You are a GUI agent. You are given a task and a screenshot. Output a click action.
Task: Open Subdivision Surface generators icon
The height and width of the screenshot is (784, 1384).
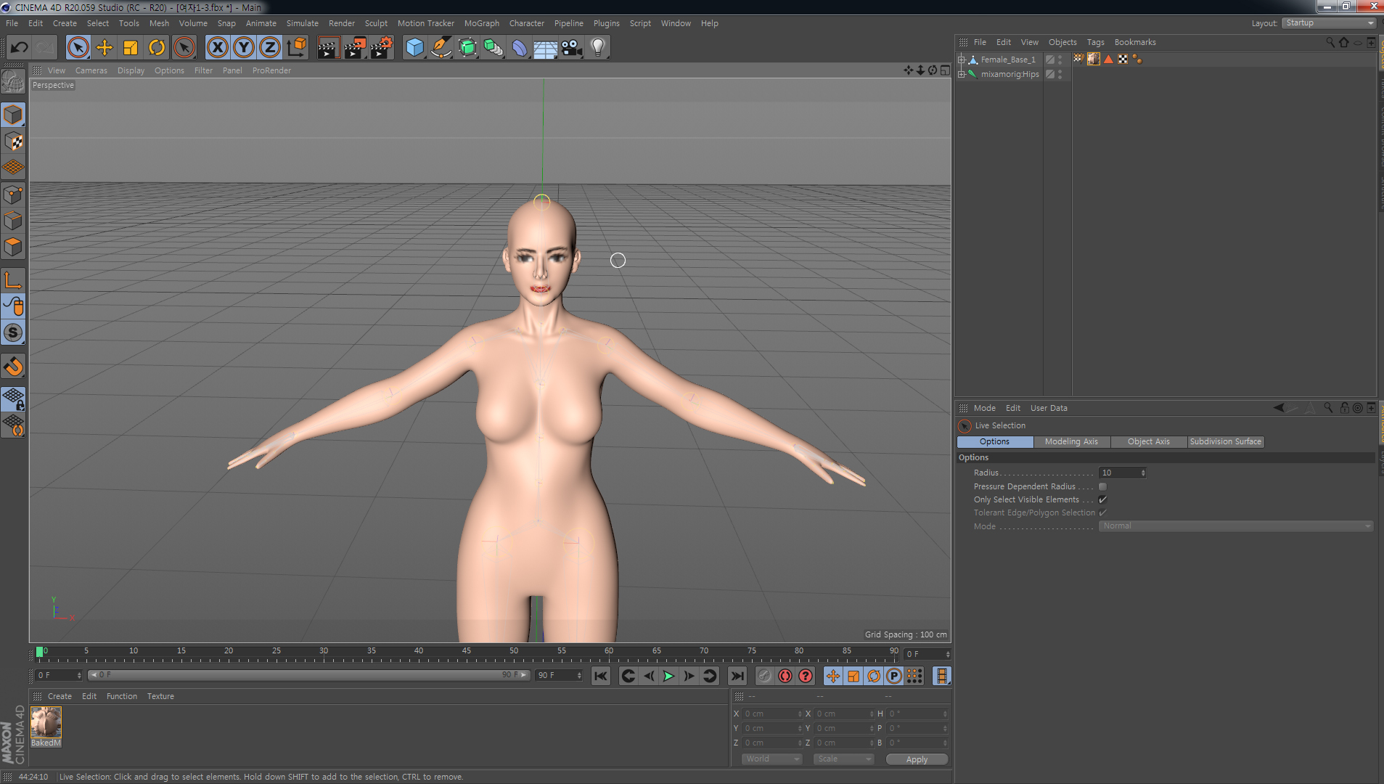tap(467, 48)
